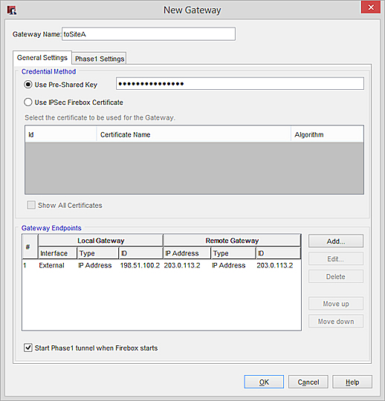Toggle Start Phase1 tunnel when Firebox starts

tap(28, 348)
